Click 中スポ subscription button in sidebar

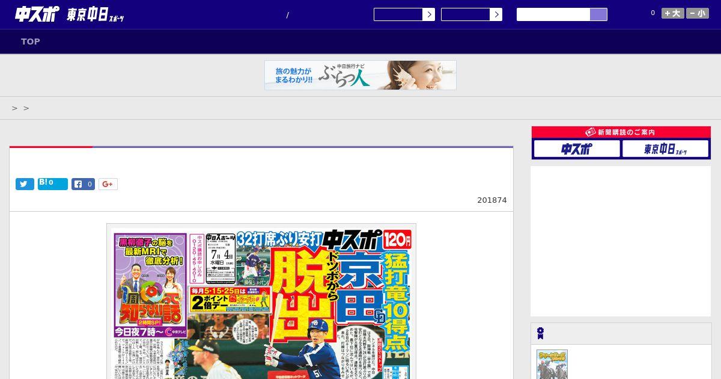coord(577,149)
